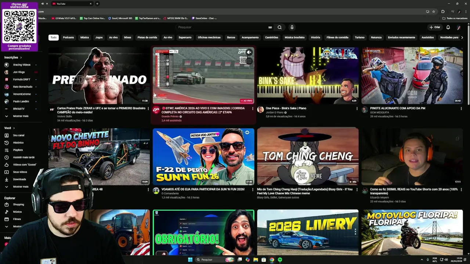Play the F-22 DE PERTO thumbnail
The image size is (470, 264).
click(x=203, y=157)
